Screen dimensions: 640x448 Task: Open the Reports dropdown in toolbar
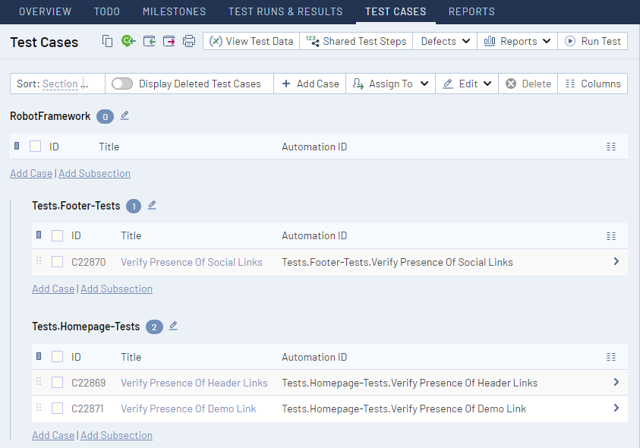pos(518,41)
